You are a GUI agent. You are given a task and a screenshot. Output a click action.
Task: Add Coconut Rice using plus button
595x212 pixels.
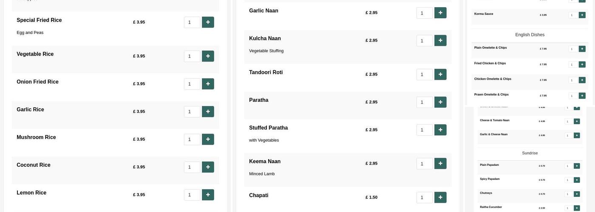coord(208,167)
